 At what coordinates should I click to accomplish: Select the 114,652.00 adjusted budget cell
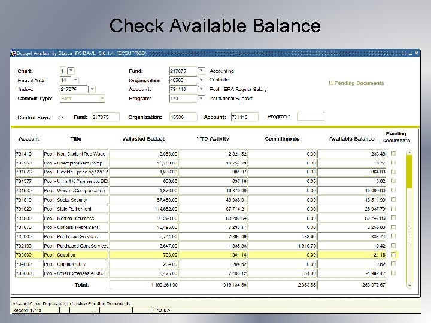(x=144, y=209)
